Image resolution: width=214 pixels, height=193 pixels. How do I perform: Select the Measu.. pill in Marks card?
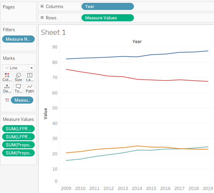click(x=22, y=100)
